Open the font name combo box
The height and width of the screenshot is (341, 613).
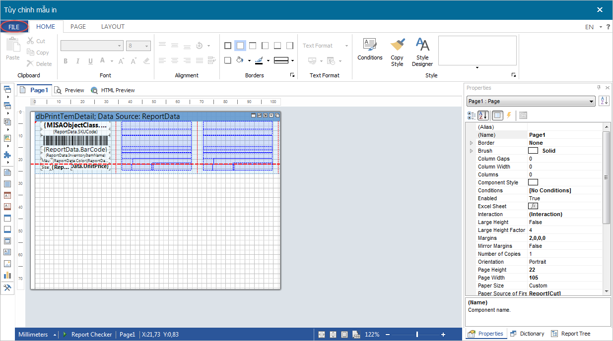point(92,46)
